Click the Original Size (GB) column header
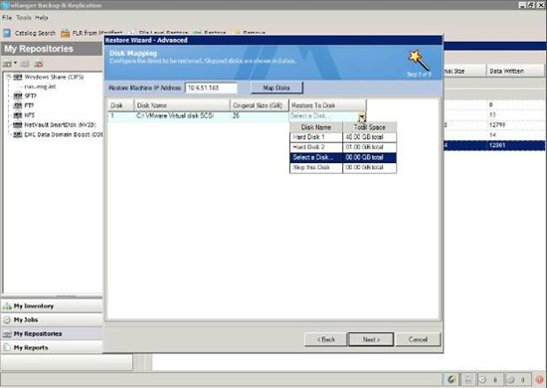This screenshot has height=388, width=547. click(x=260, y=105)
